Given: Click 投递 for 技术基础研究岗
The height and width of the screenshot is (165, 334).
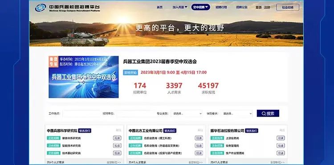Looking at the screenshot, I should pyautogui.click(x=117, y=153).
